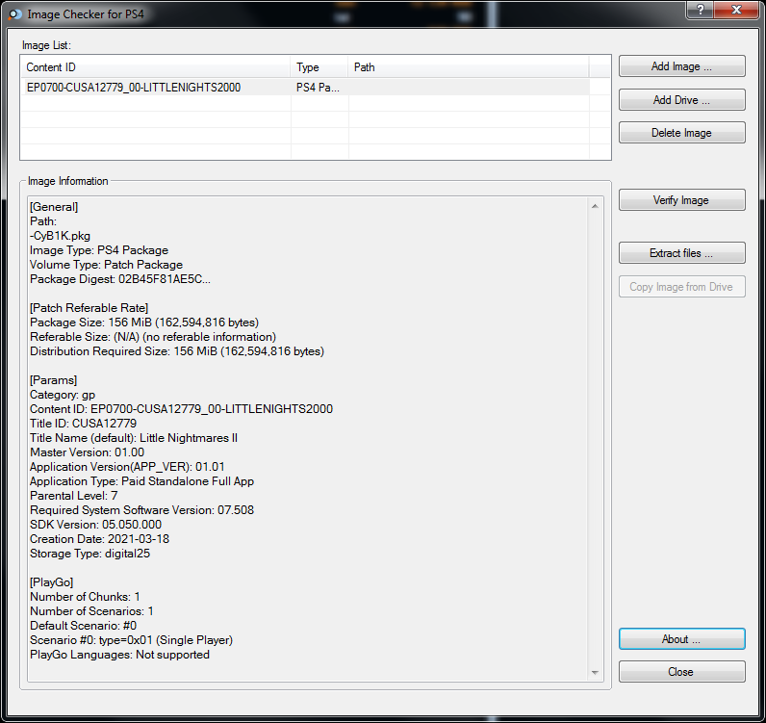Click the 'Number of Chunks: 1' line
Viewport: 766px width, 723px height.
click(85, 597)
